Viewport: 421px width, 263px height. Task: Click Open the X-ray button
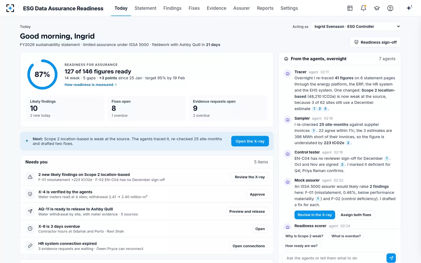pos(250,141)
